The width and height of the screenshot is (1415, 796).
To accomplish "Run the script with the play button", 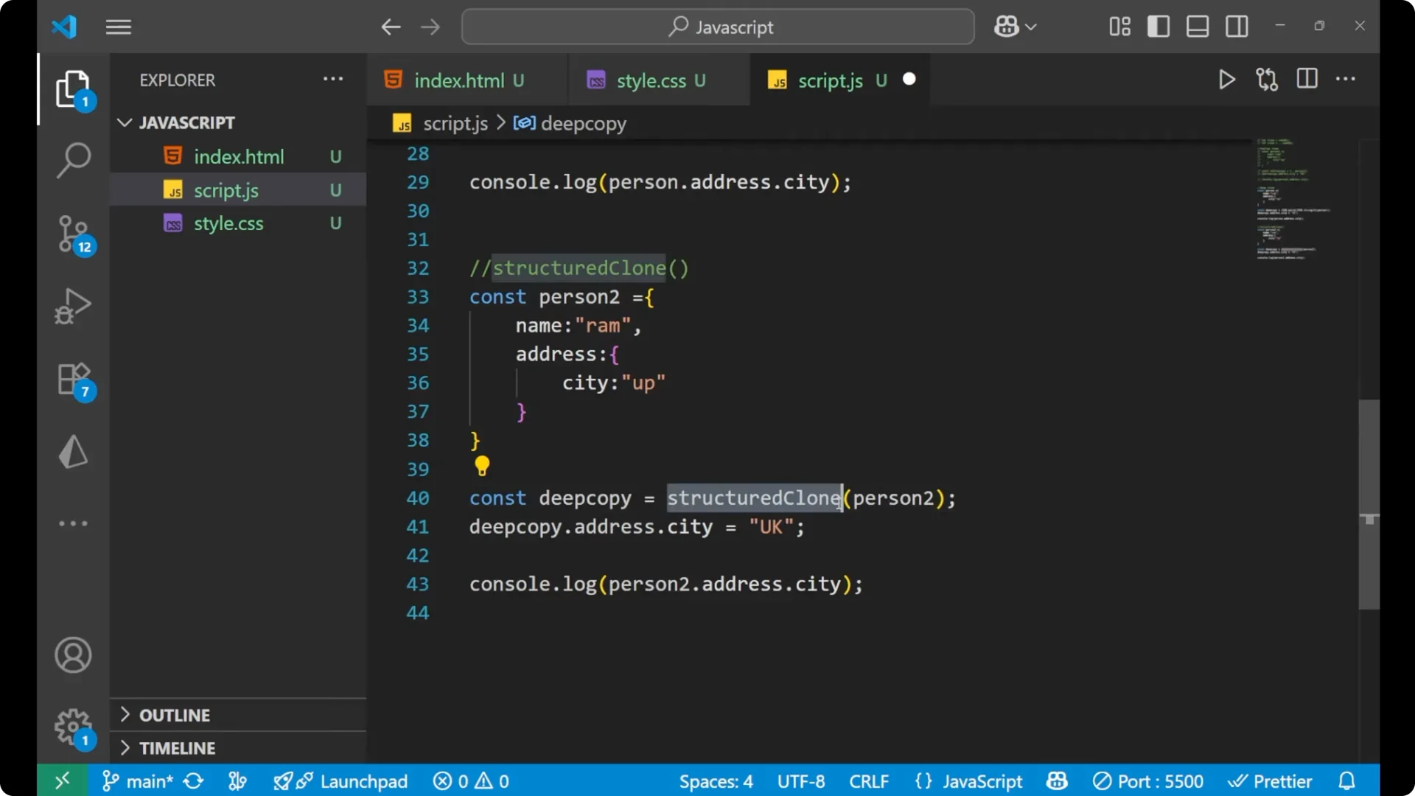I will [x=1226, y=80].
